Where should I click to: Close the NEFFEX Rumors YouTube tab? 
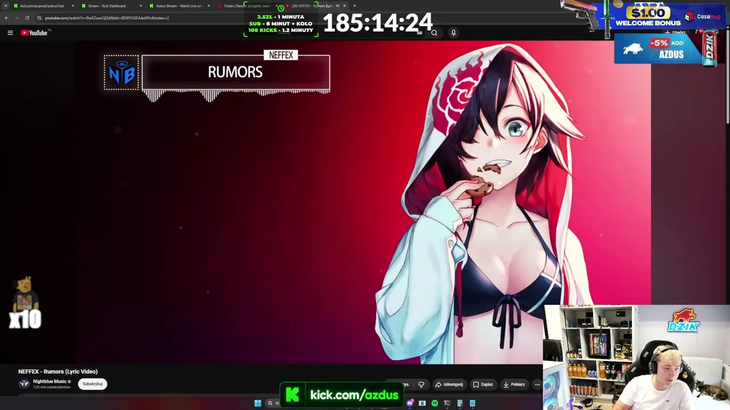[x=344, y=6]
